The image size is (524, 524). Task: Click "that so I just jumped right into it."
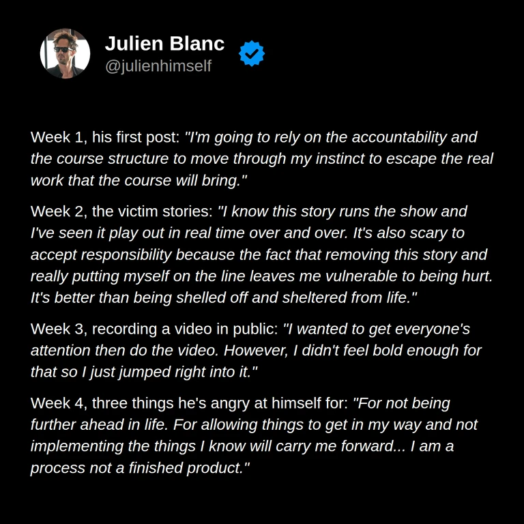click(x=144, y=372)
